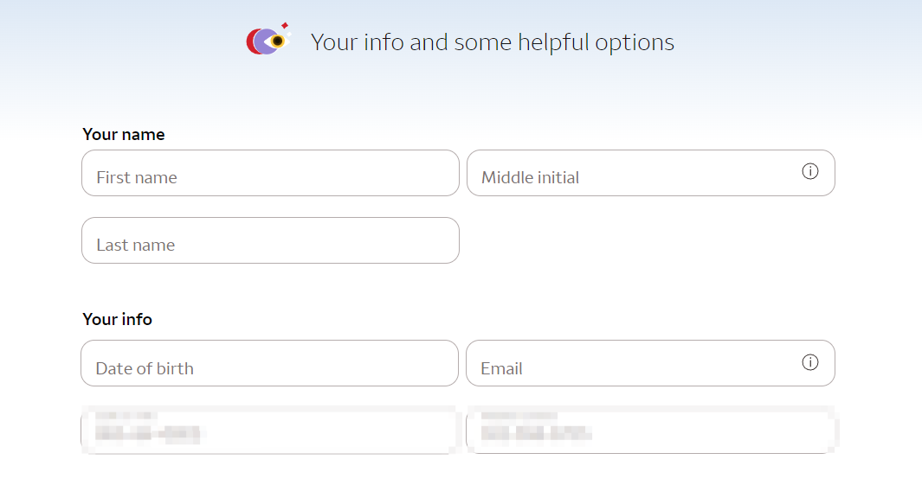Screen dimensions: 922x485
Task: Click the eye logo icon in header
Action: point(268,40)
